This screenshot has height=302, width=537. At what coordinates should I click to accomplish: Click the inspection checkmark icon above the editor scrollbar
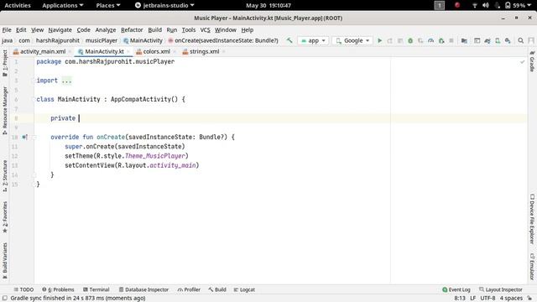click(522, 62)
